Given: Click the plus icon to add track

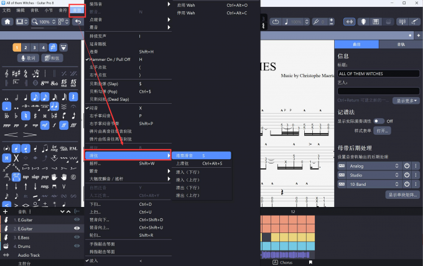Looking at the screenshot, I should [x=6, y=212].
